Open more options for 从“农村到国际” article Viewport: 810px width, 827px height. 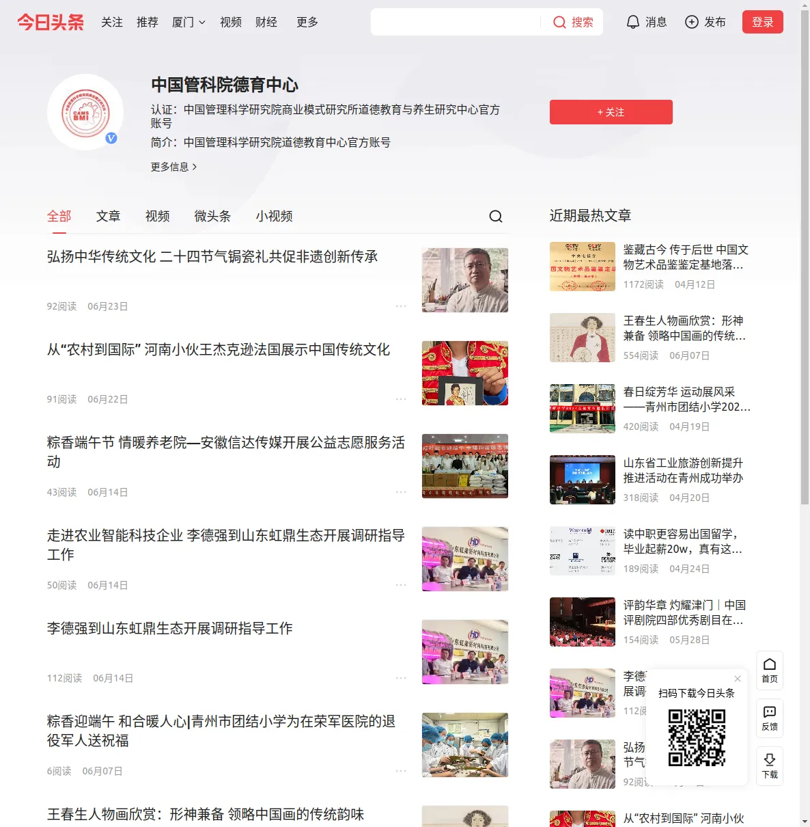(401, 399)
